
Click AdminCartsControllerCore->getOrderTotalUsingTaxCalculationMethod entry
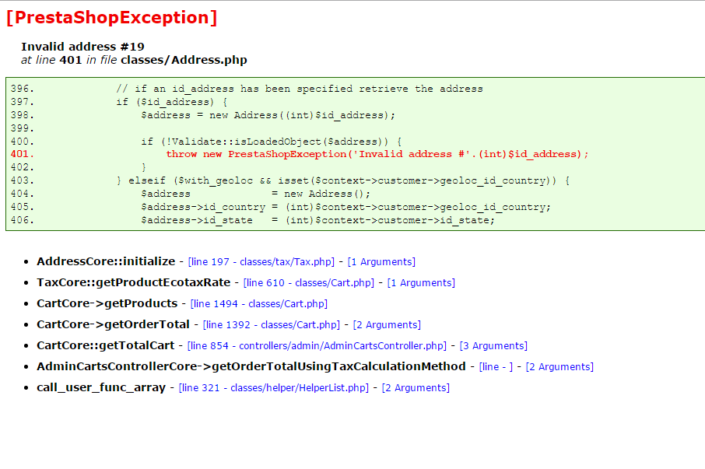(251, 366)
